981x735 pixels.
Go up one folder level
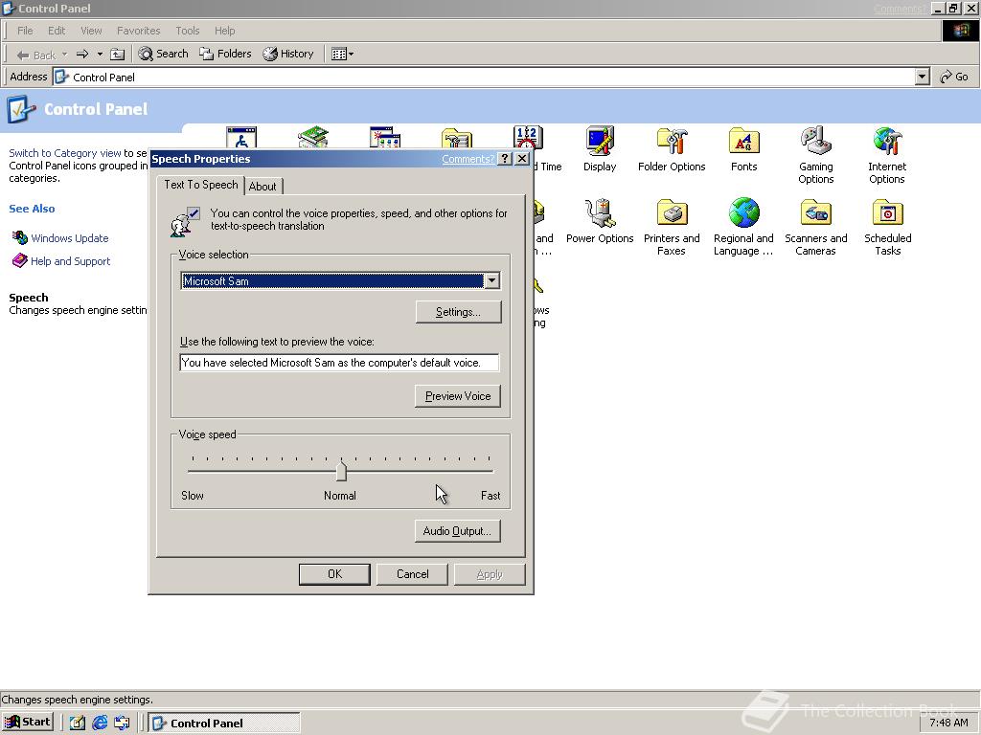tap(117, 55)
